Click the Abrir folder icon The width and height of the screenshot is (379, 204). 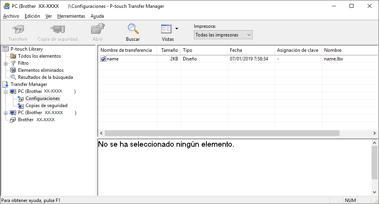tap(98, 29)
